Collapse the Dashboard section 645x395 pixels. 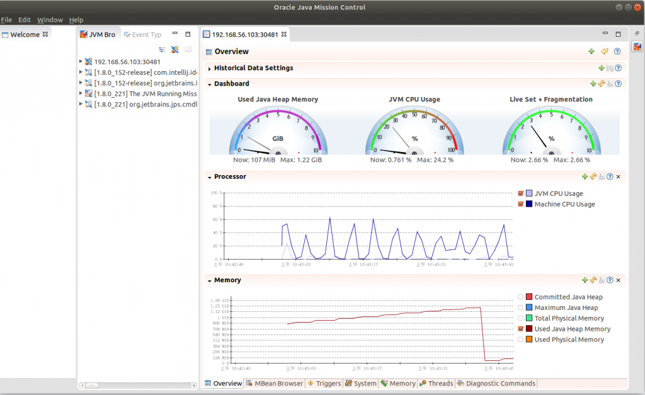(209, 84)
